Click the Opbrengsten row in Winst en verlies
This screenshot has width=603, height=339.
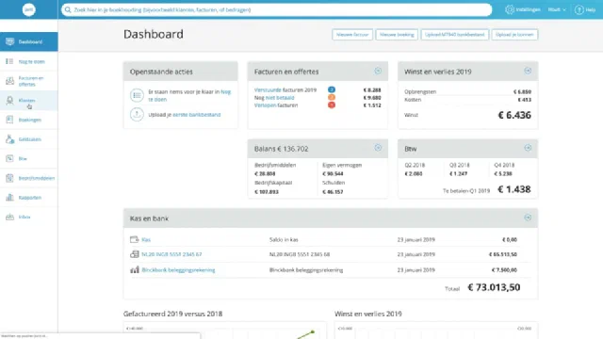point(467,92)
